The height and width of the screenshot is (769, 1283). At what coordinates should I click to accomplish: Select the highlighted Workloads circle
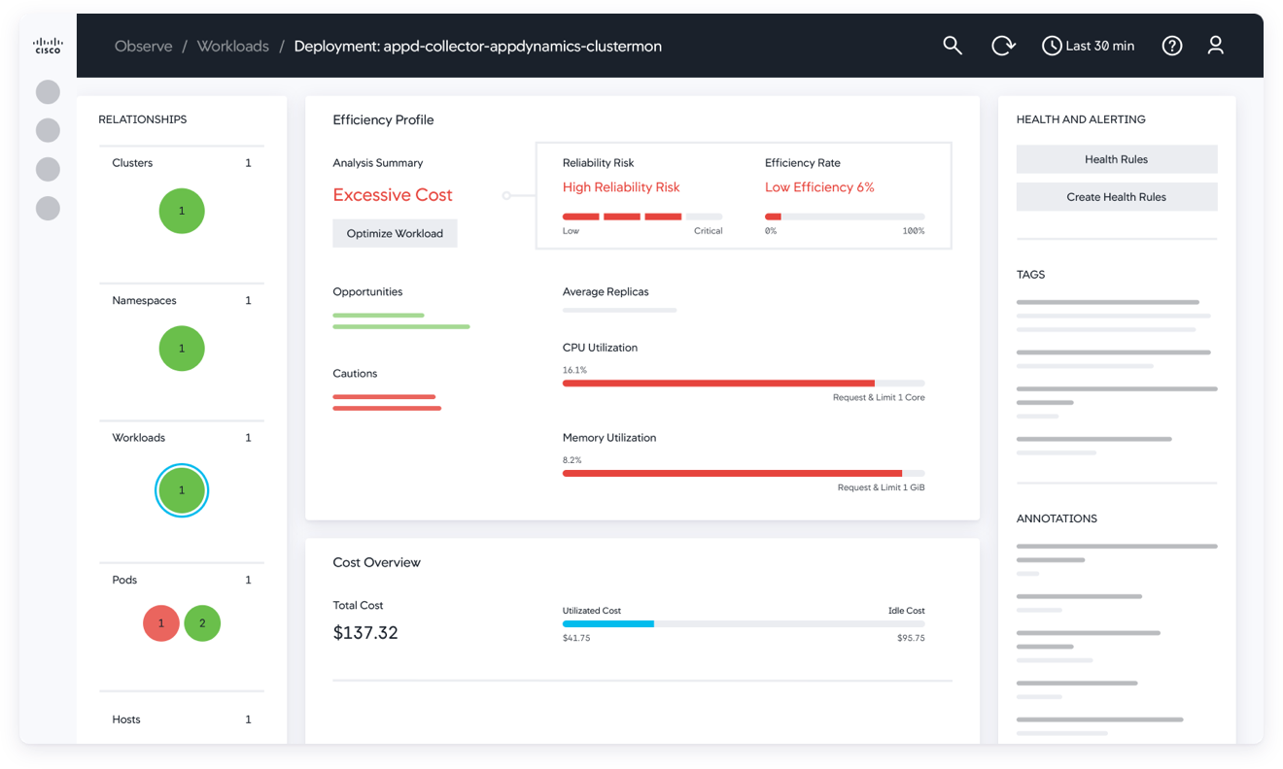coord(182,490)
